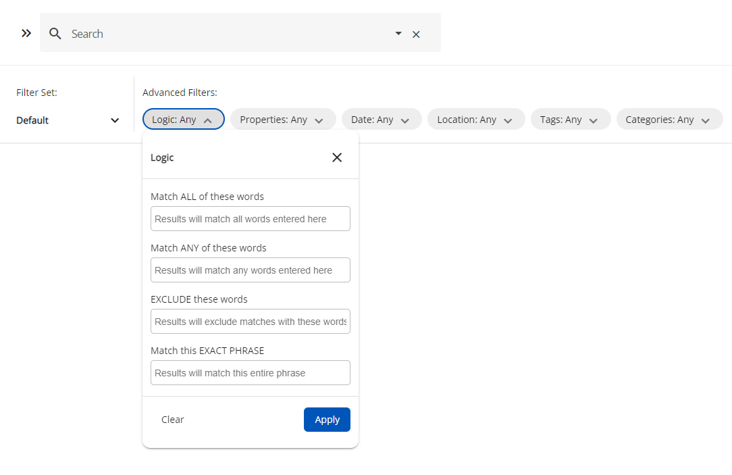Focus the Match ANY words field
The width and height of the screenshot is (732, 475).
[250, 270]
